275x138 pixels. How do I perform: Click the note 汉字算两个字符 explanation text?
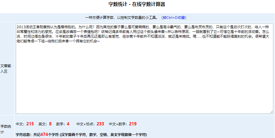[103, 135]
